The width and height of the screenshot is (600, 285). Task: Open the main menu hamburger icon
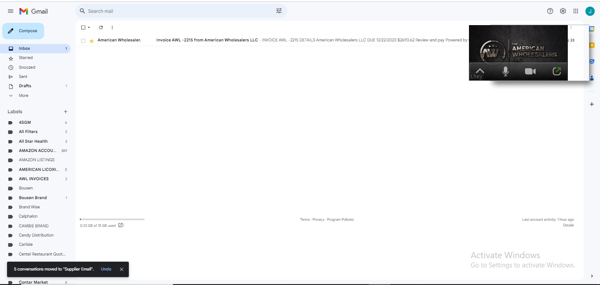pyautogui.click(x=11, y=11)
